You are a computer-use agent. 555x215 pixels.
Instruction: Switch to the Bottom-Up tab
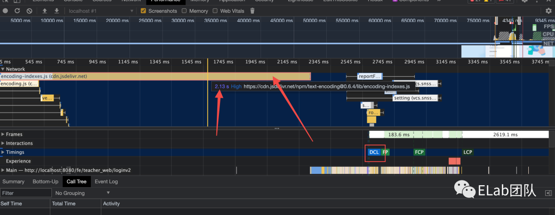45,182
